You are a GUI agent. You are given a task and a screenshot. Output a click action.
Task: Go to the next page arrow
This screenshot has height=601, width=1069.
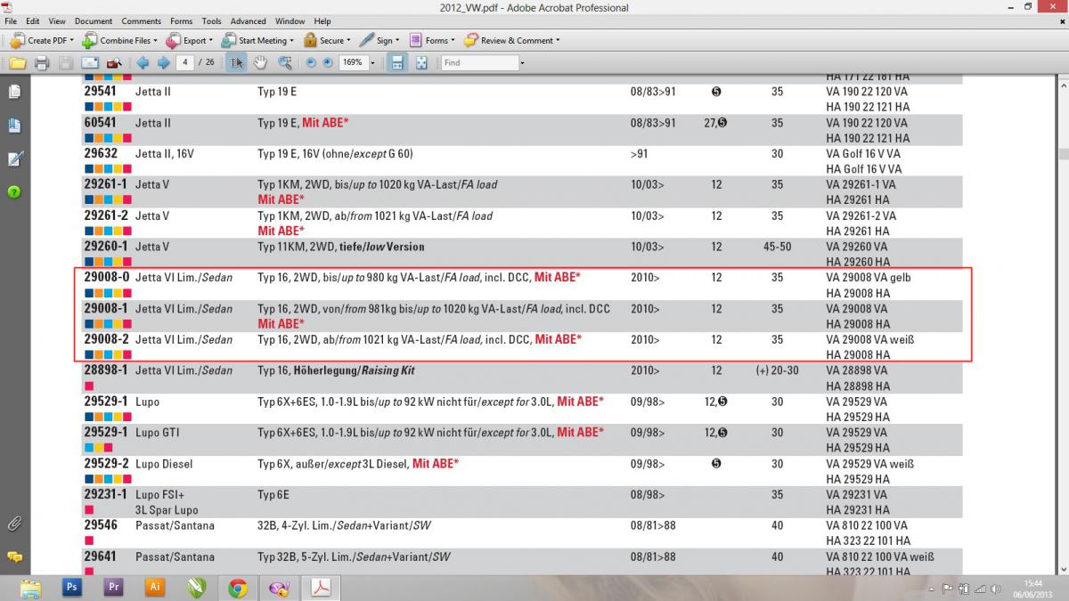tap(163, 63)
